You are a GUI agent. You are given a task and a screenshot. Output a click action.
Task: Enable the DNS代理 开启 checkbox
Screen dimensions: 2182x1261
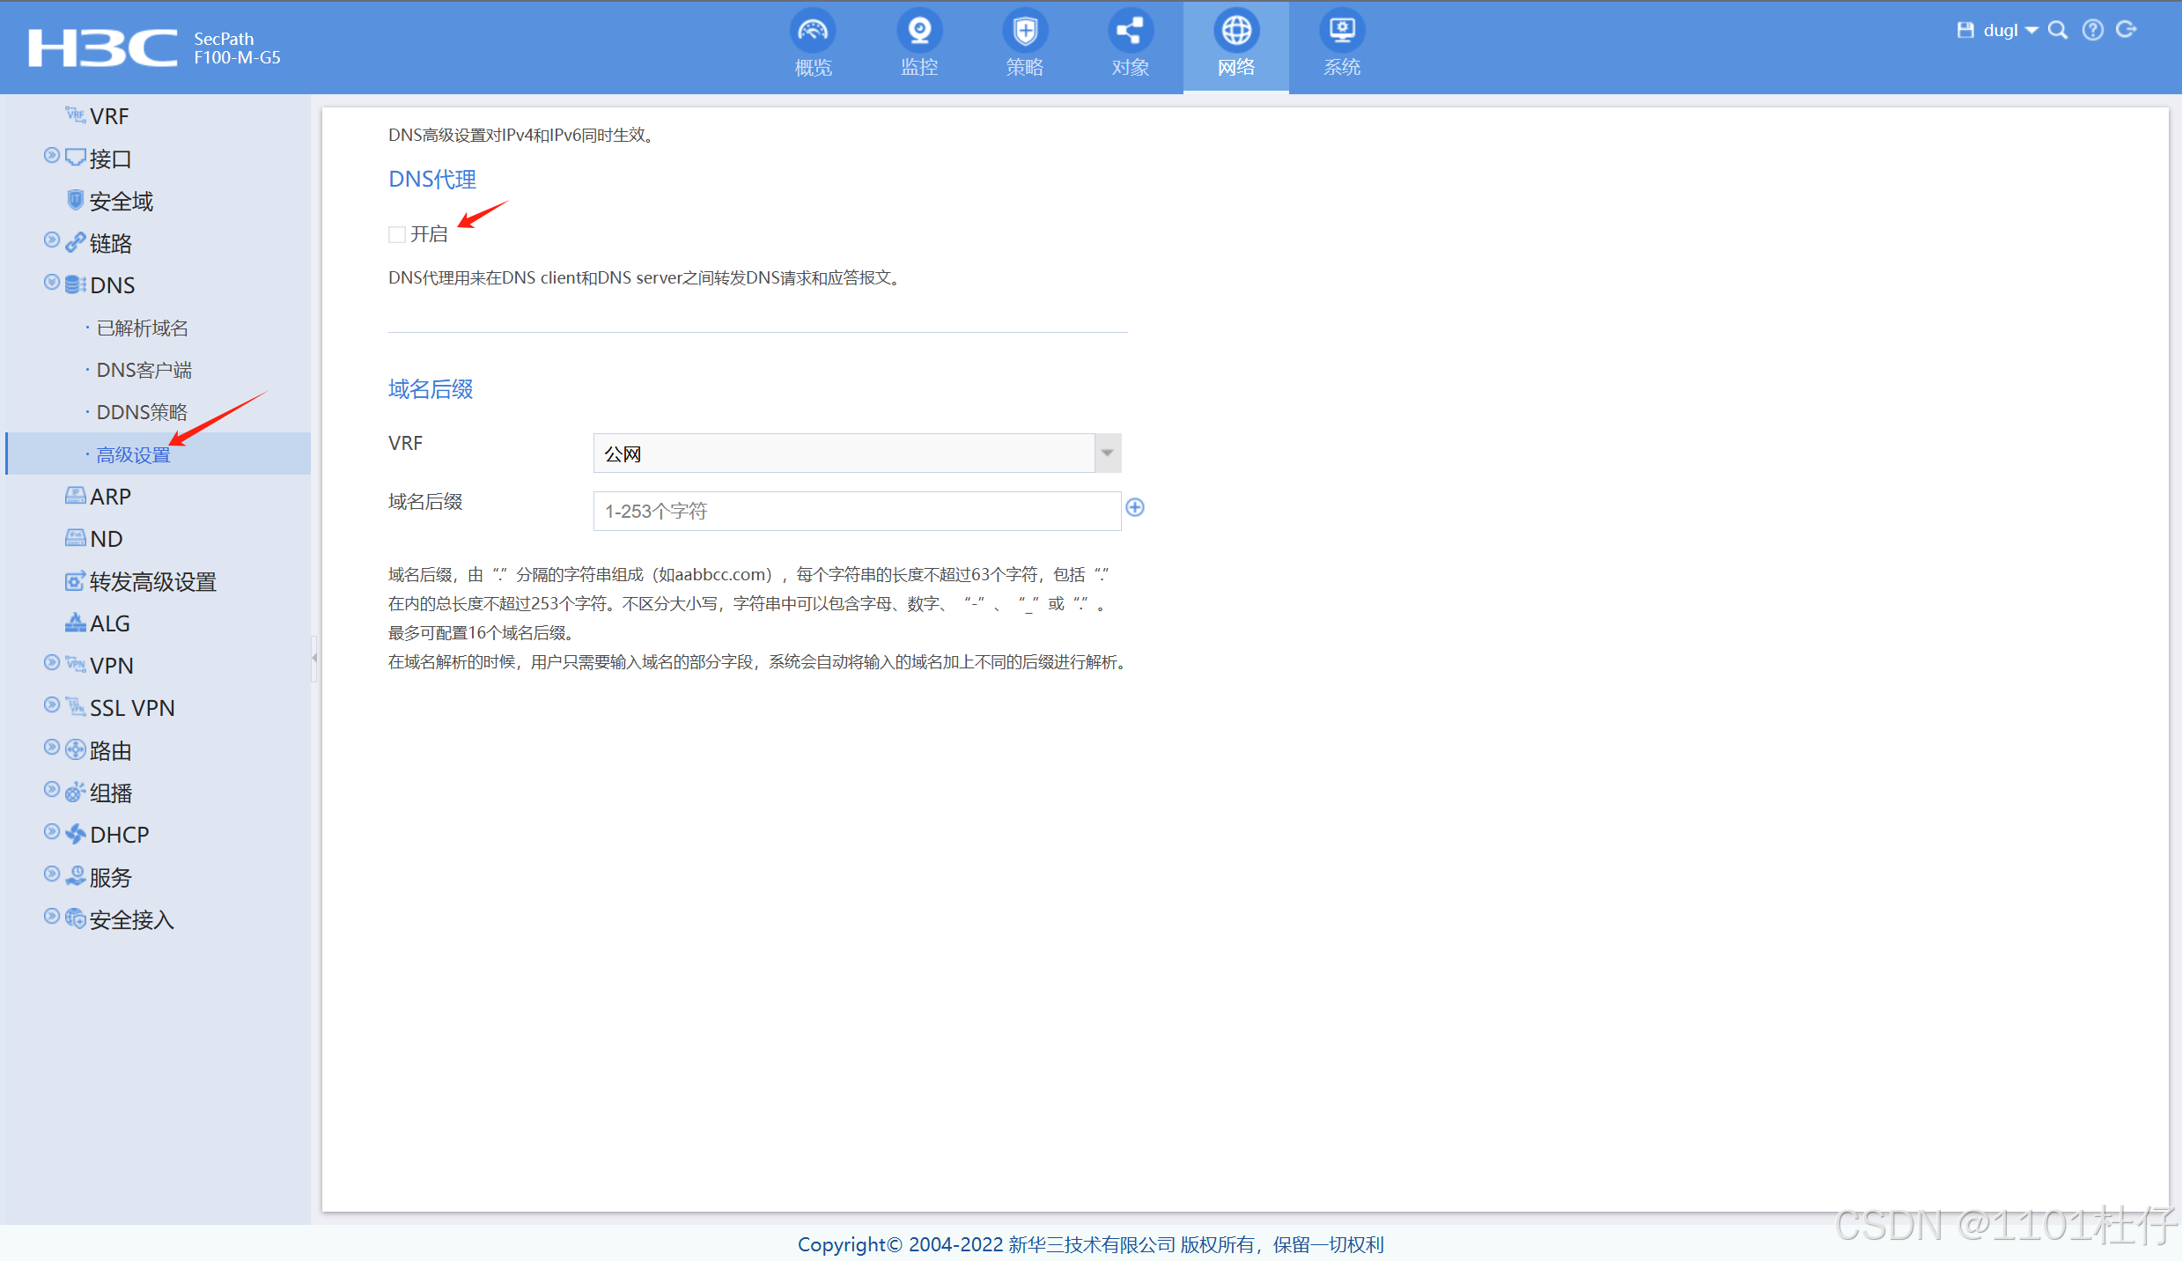[397, 234]
